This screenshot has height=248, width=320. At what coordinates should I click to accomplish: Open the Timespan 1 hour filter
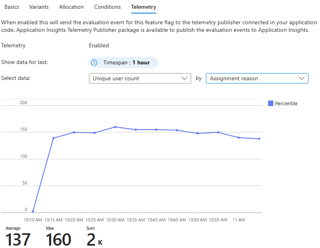click(x=124, y=62)
